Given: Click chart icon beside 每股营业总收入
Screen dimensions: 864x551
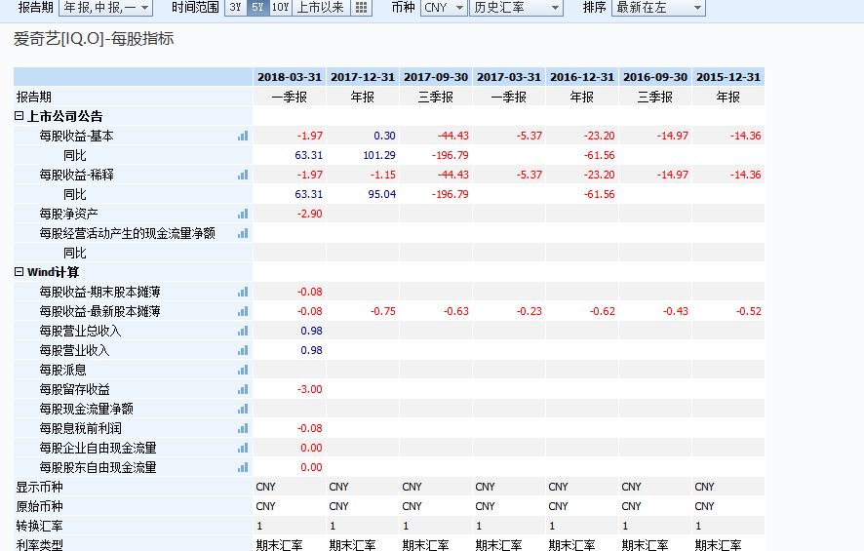Looking at the screenshot, I should (243, 331).
